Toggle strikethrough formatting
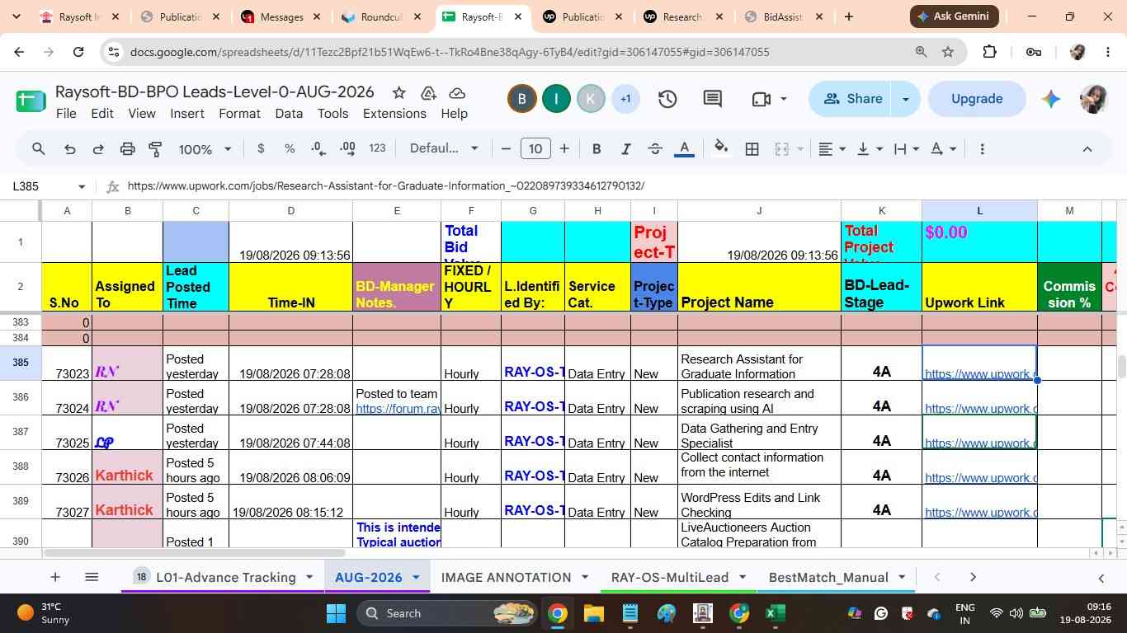 click(x=655, y=149)
